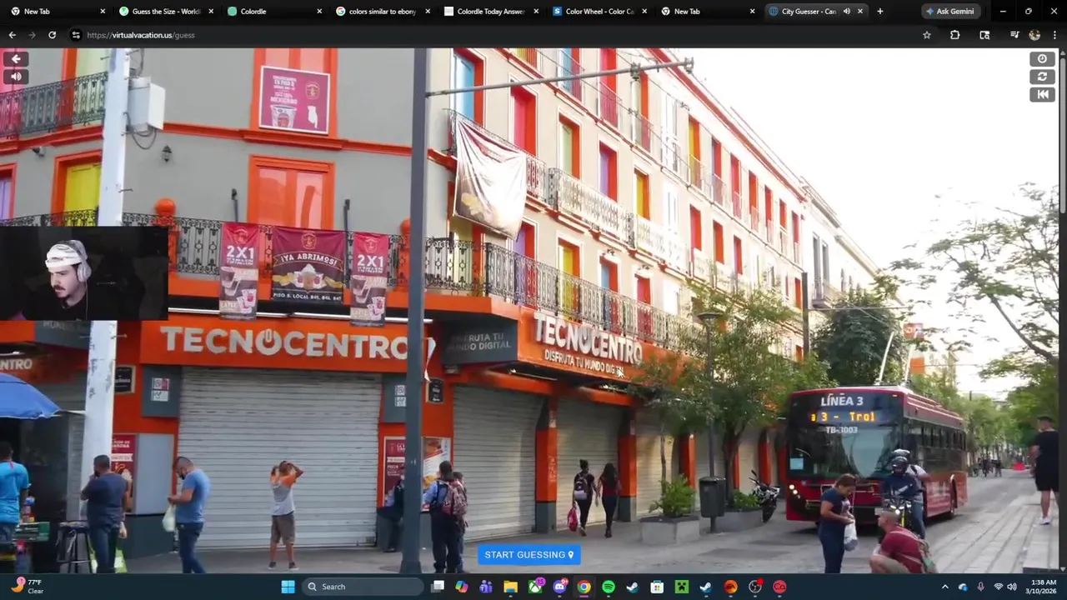This screenshot has height=600, width=1067.
Task: Click the virtualvacation.us address bar
Action: coord(500,35)
